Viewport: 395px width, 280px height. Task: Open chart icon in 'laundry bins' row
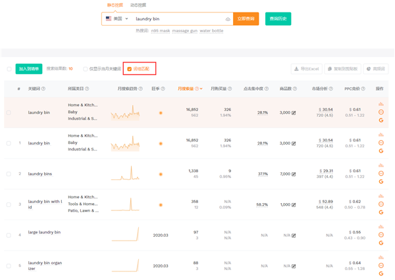tap(381, 166)
